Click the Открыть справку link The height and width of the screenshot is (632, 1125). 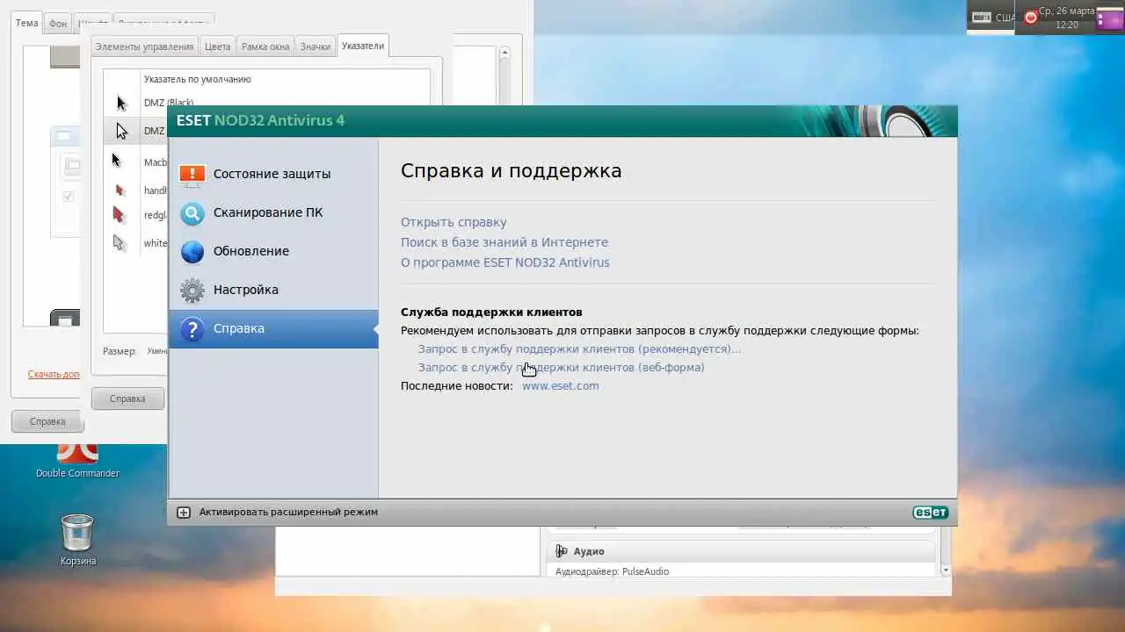point(454,223)
